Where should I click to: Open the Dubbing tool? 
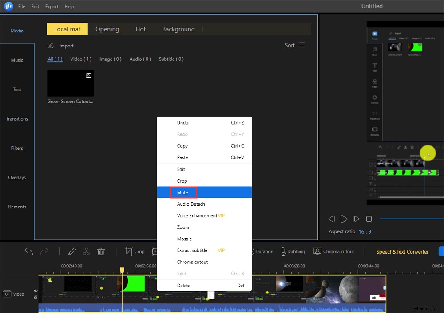coord(293,251)
